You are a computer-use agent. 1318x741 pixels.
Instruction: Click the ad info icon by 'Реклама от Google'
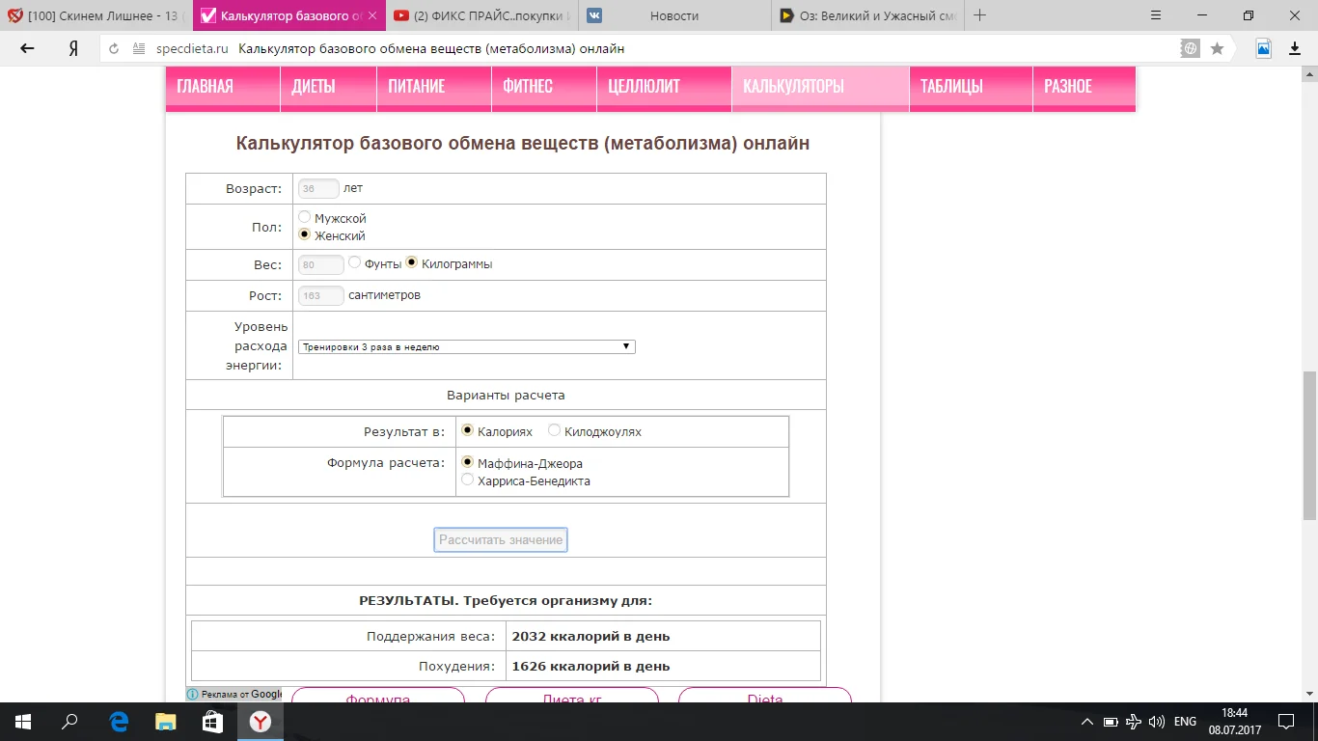[193, 694]
